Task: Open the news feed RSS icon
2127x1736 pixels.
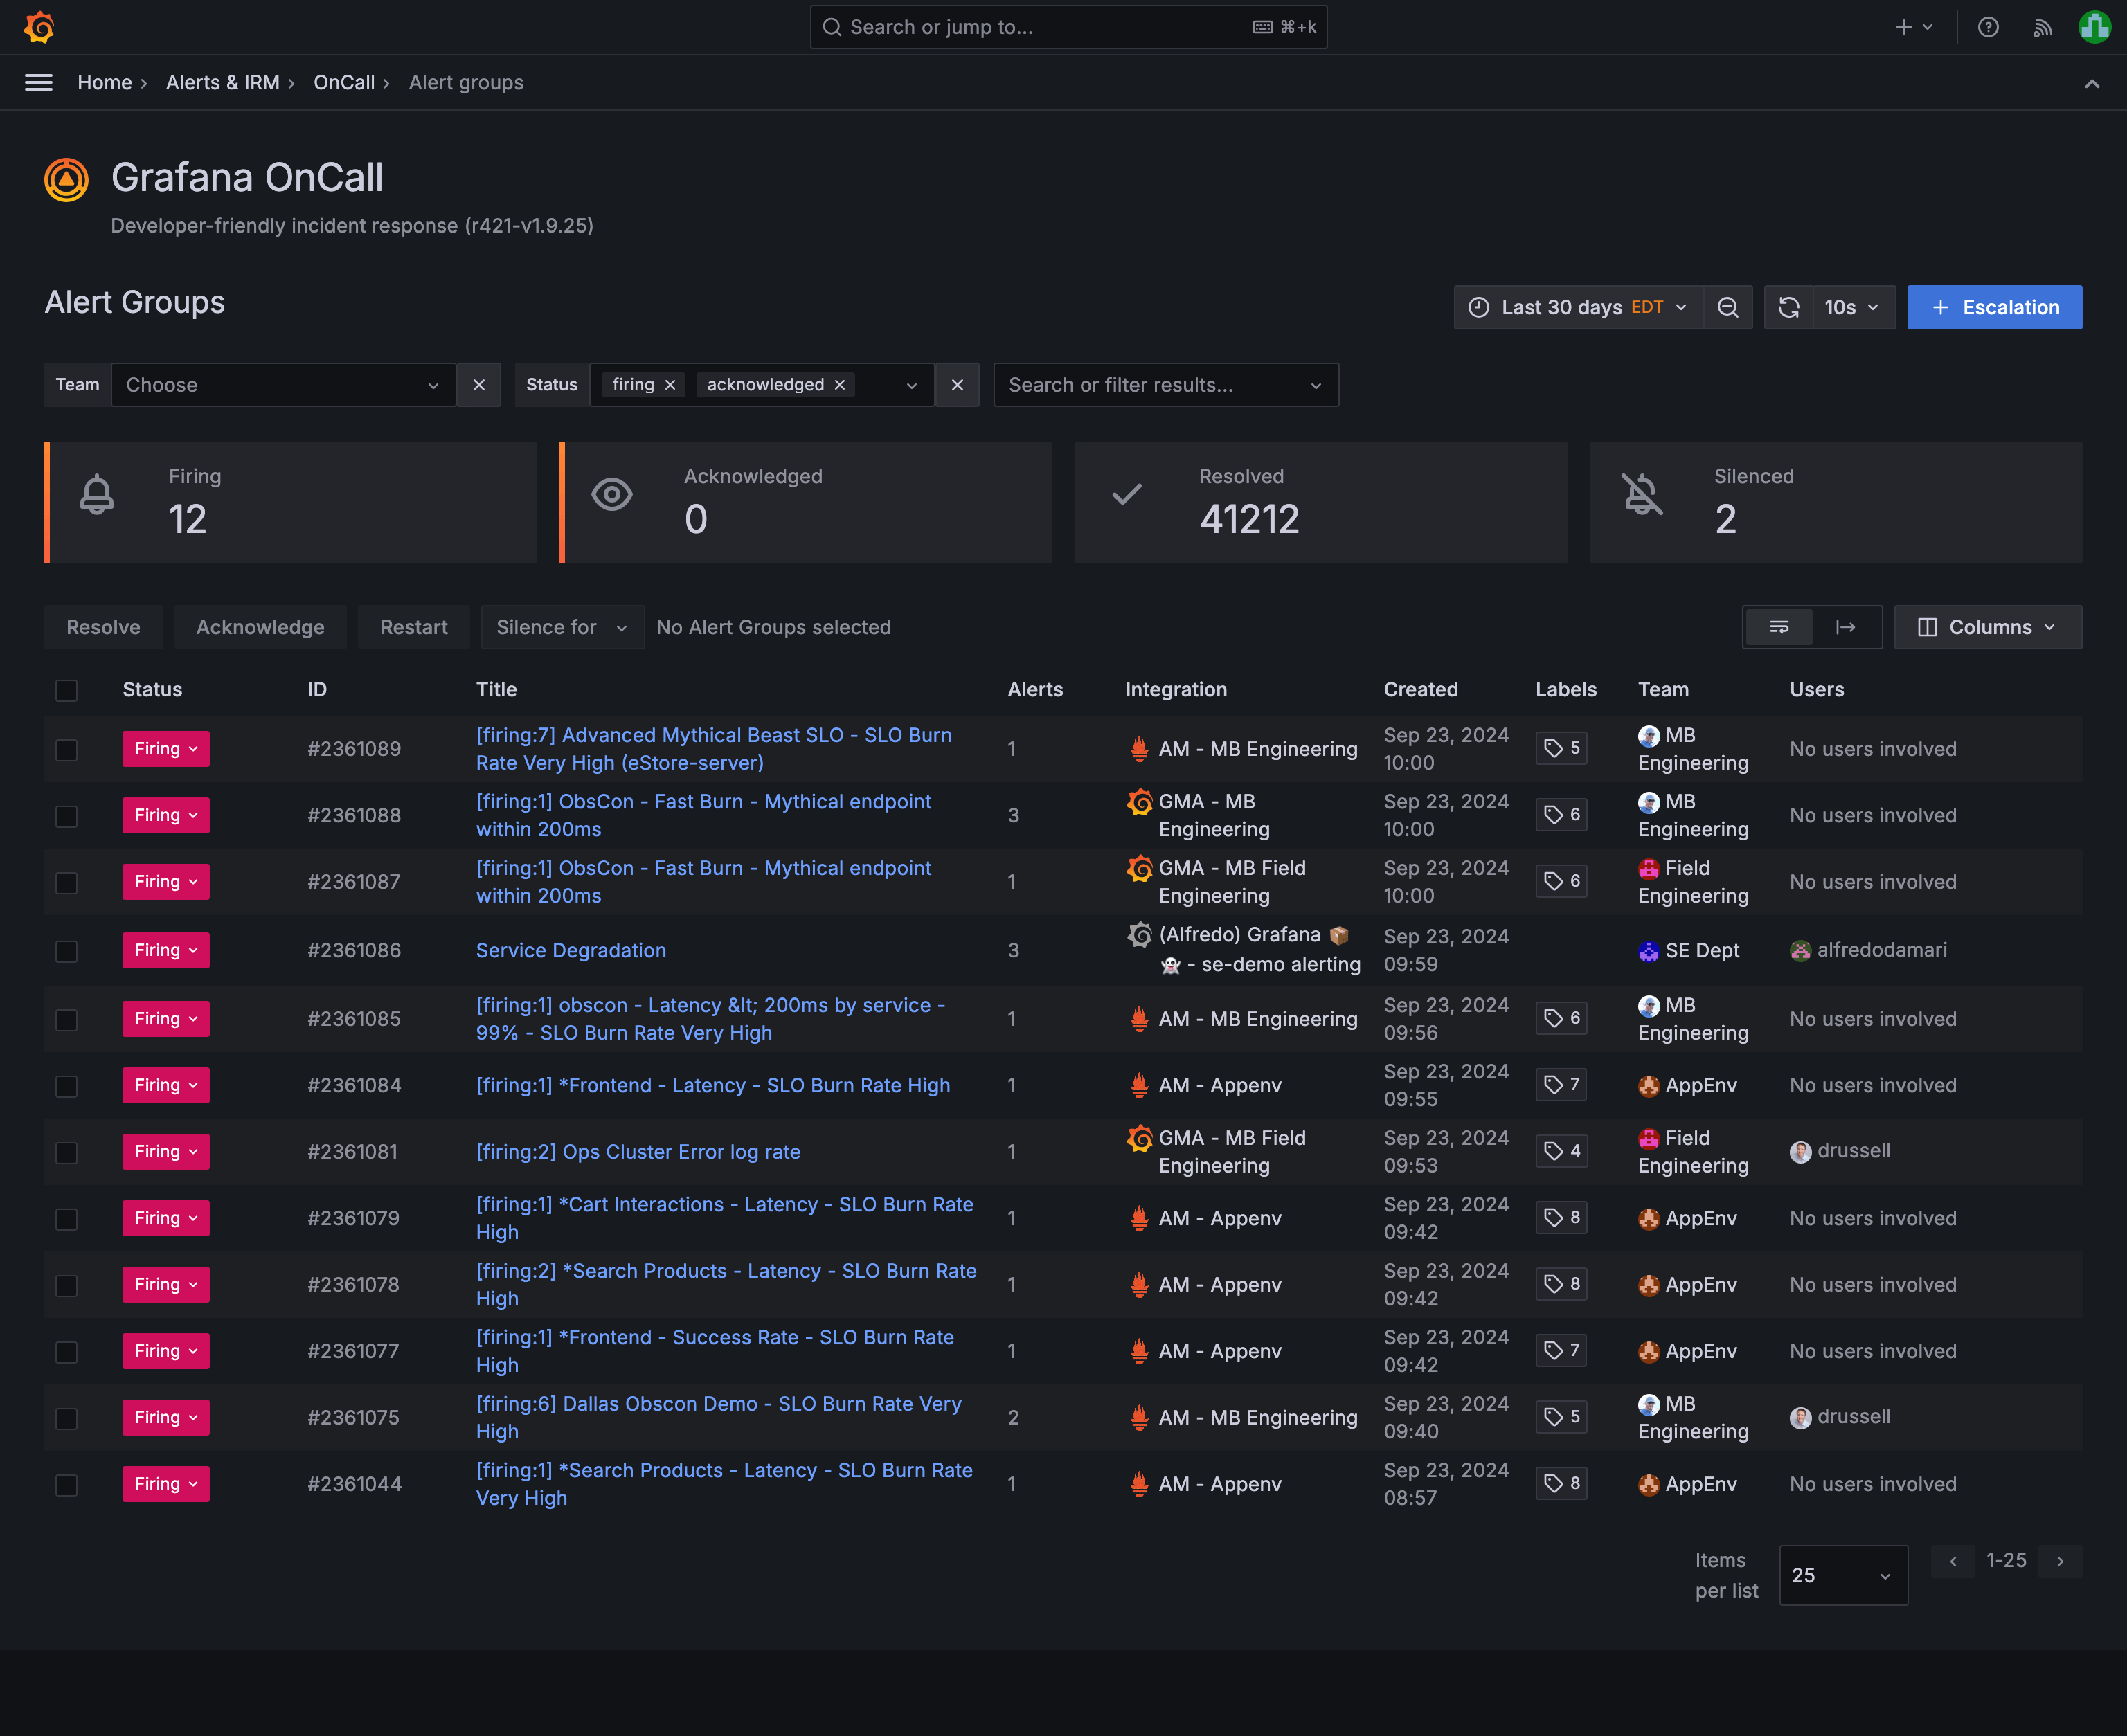Action: click(2042, 27)
